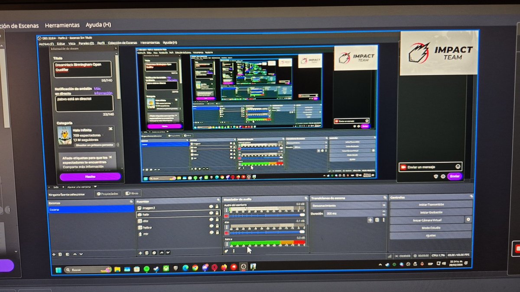Move selected source down in Fuentes dock

click(x=168, y=253)
